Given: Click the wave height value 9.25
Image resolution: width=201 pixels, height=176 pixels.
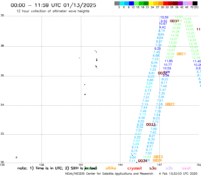Looking at the screenshot, I should click(158, 48).
